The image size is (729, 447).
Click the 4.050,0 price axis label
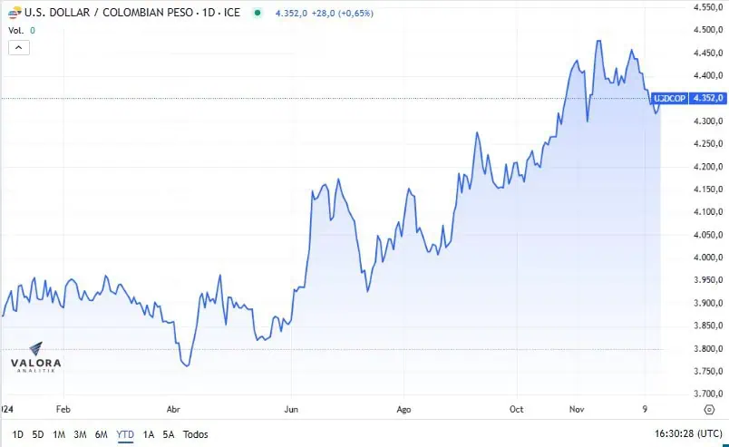click(x=708, y=235)
